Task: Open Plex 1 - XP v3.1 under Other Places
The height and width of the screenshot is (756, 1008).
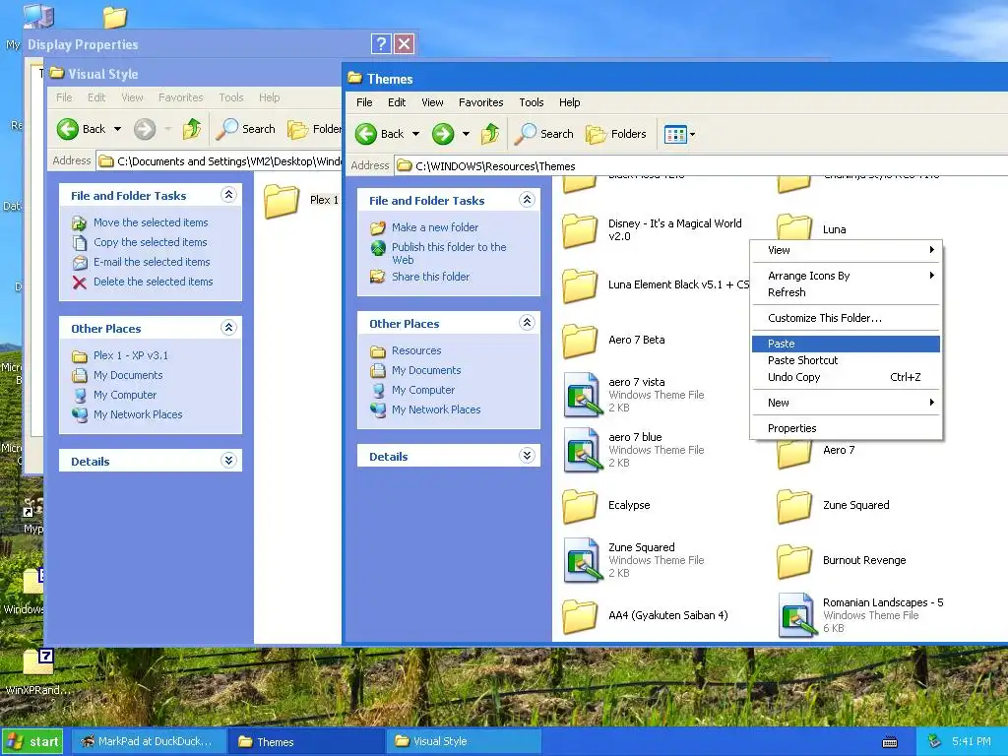Action: (x=131, y=355)
